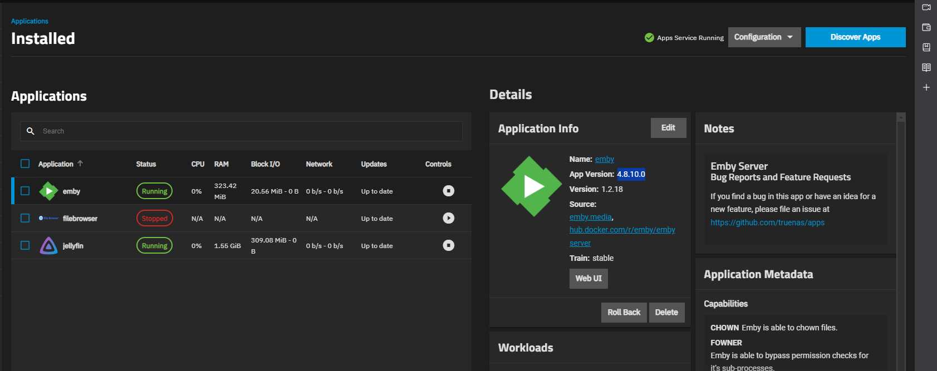Stop the emby app
Viewport: 937px width, 371px height.
pos(448,191)
